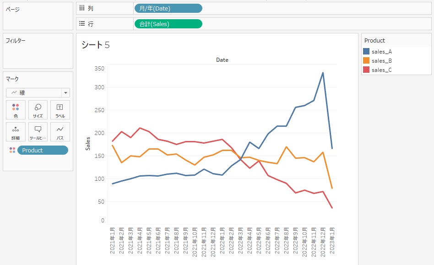This screenshot has width=434, height=265.
Task: Open the Color (色) mark card
Action: 16,109
